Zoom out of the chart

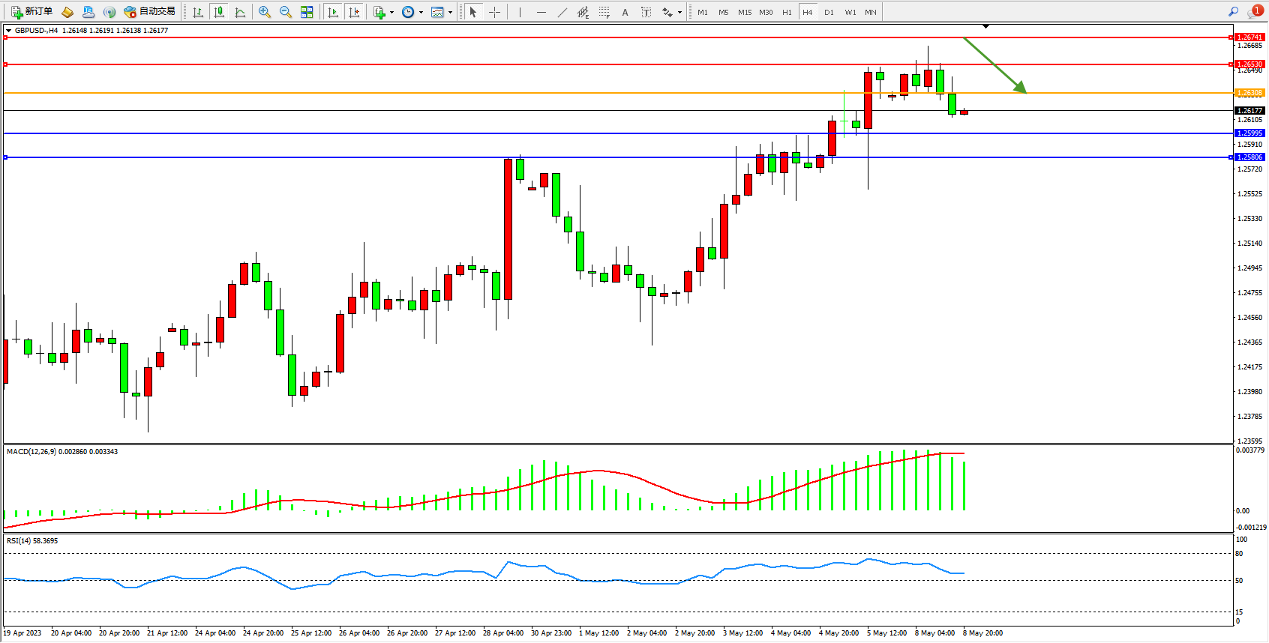point(286,12)
